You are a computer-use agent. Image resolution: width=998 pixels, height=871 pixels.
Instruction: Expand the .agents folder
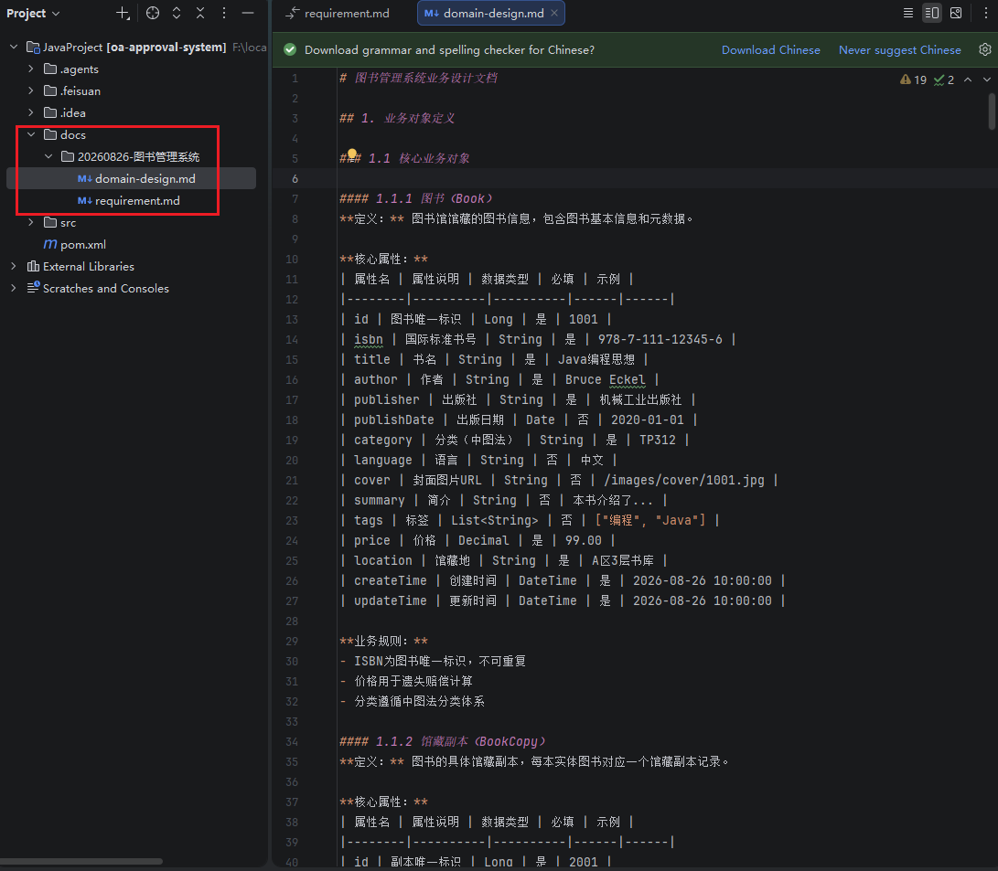pyautogui.click(x=30, y=69)
